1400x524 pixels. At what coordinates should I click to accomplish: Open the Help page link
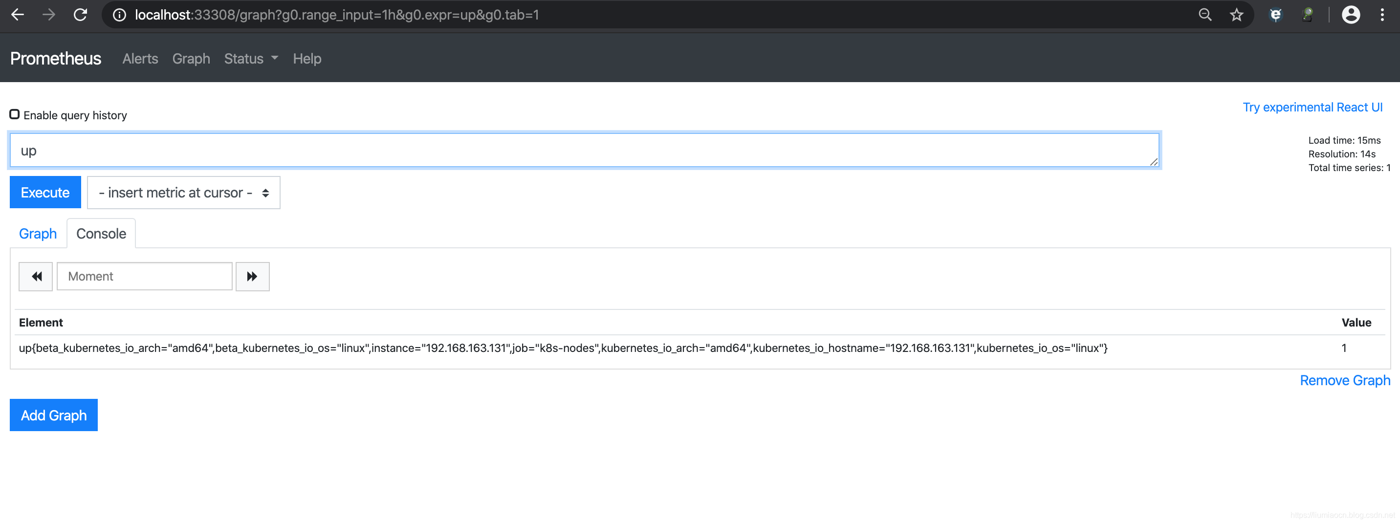(307, 59)
